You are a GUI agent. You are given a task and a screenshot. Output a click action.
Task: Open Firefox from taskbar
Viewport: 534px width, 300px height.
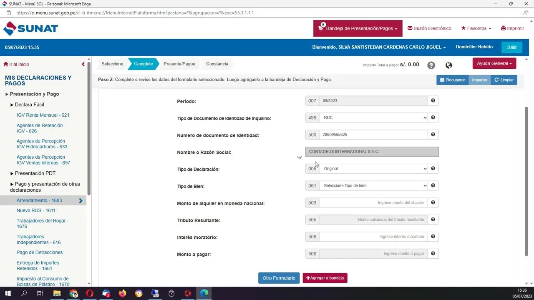(x=122, y=293)
